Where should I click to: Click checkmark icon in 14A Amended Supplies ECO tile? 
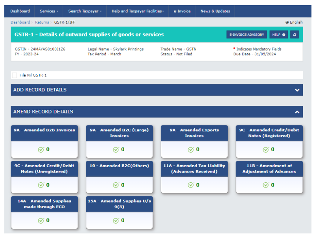coord(41,220)
